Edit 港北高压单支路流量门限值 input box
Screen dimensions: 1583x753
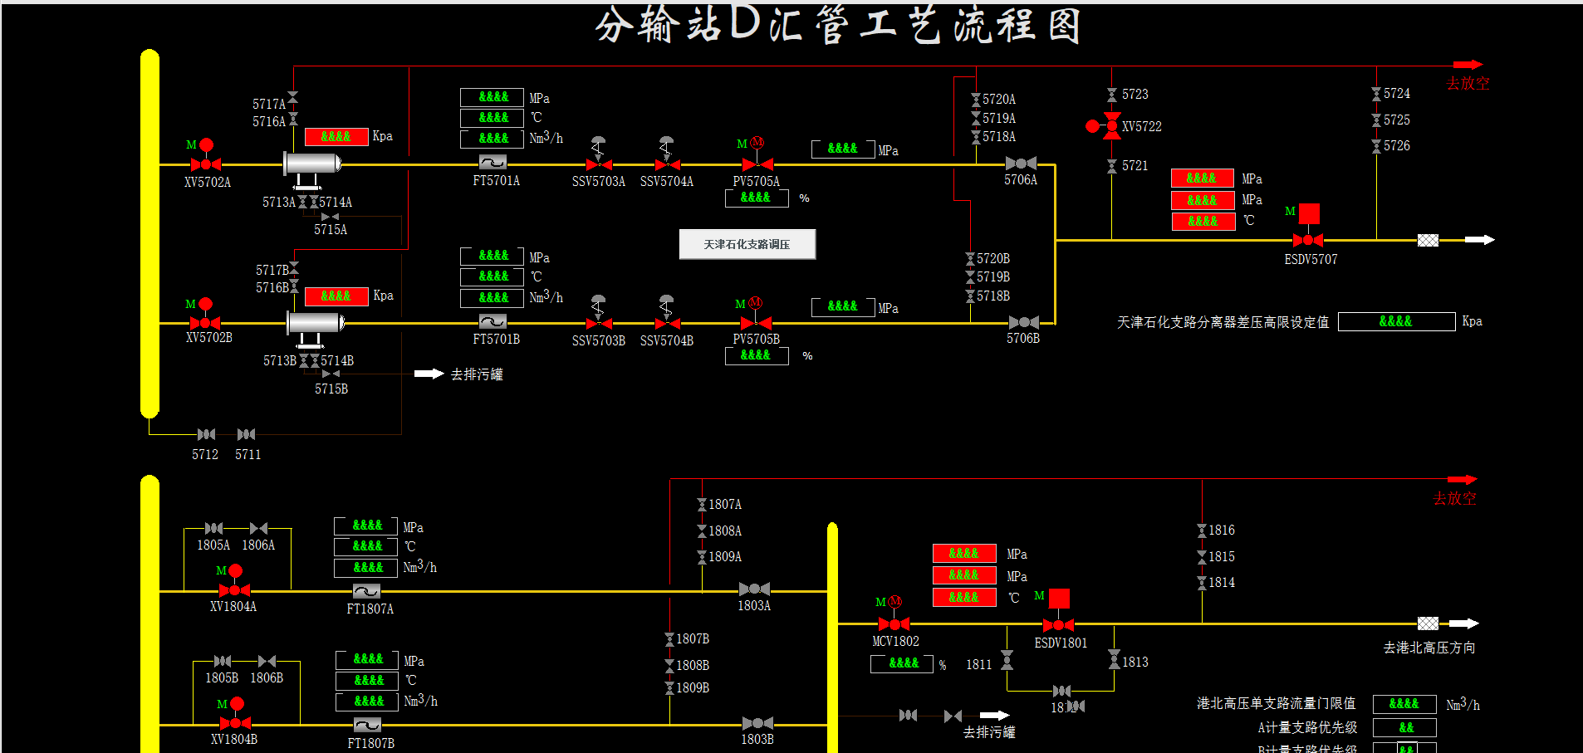tap(1404, 704)
